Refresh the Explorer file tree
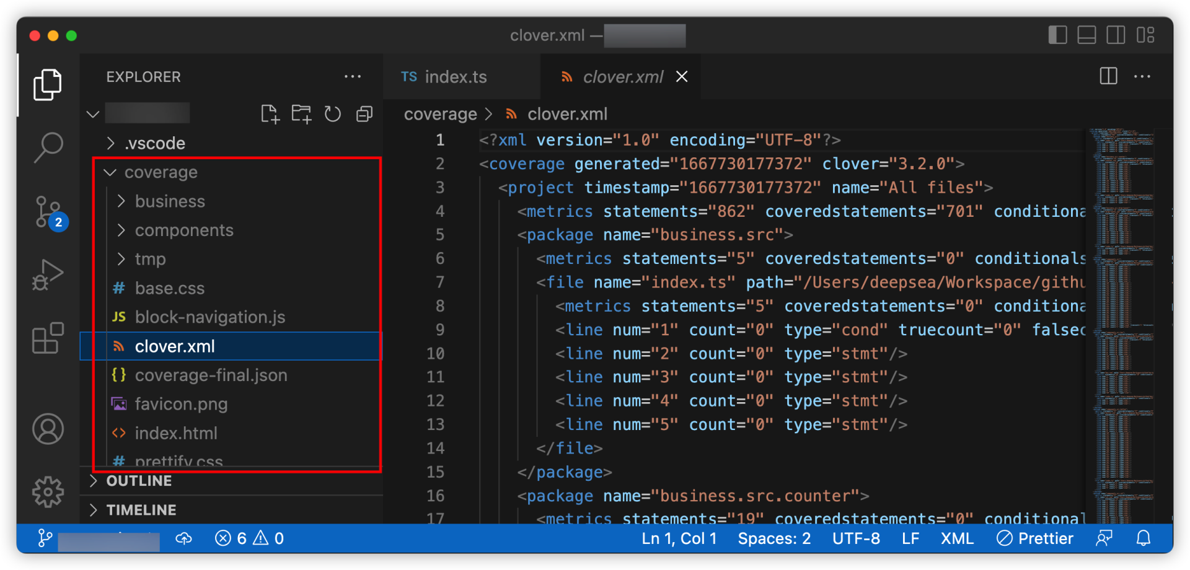 [x=333, y=114]
